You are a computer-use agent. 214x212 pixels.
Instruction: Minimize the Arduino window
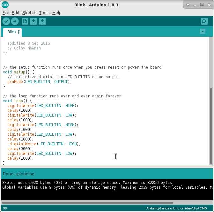tap(195, 5)
